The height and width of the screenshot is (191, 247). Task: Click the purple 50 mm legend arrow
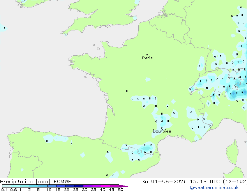pyautogui.click(x=123, y=186)
